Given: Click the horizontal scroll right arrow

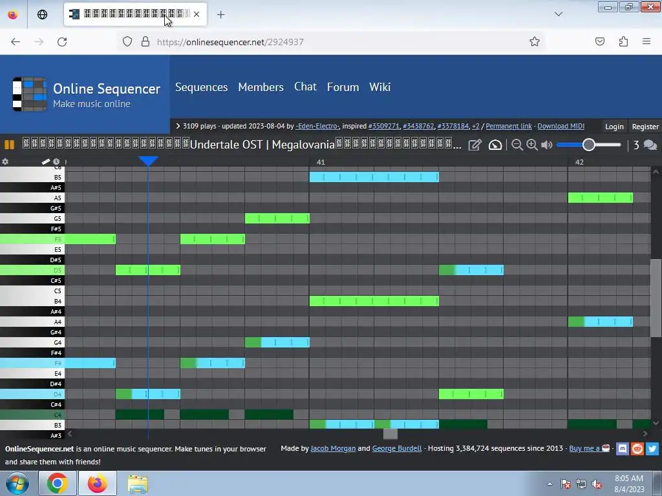Looking at the screenshot, I should [x=645, y=433].
